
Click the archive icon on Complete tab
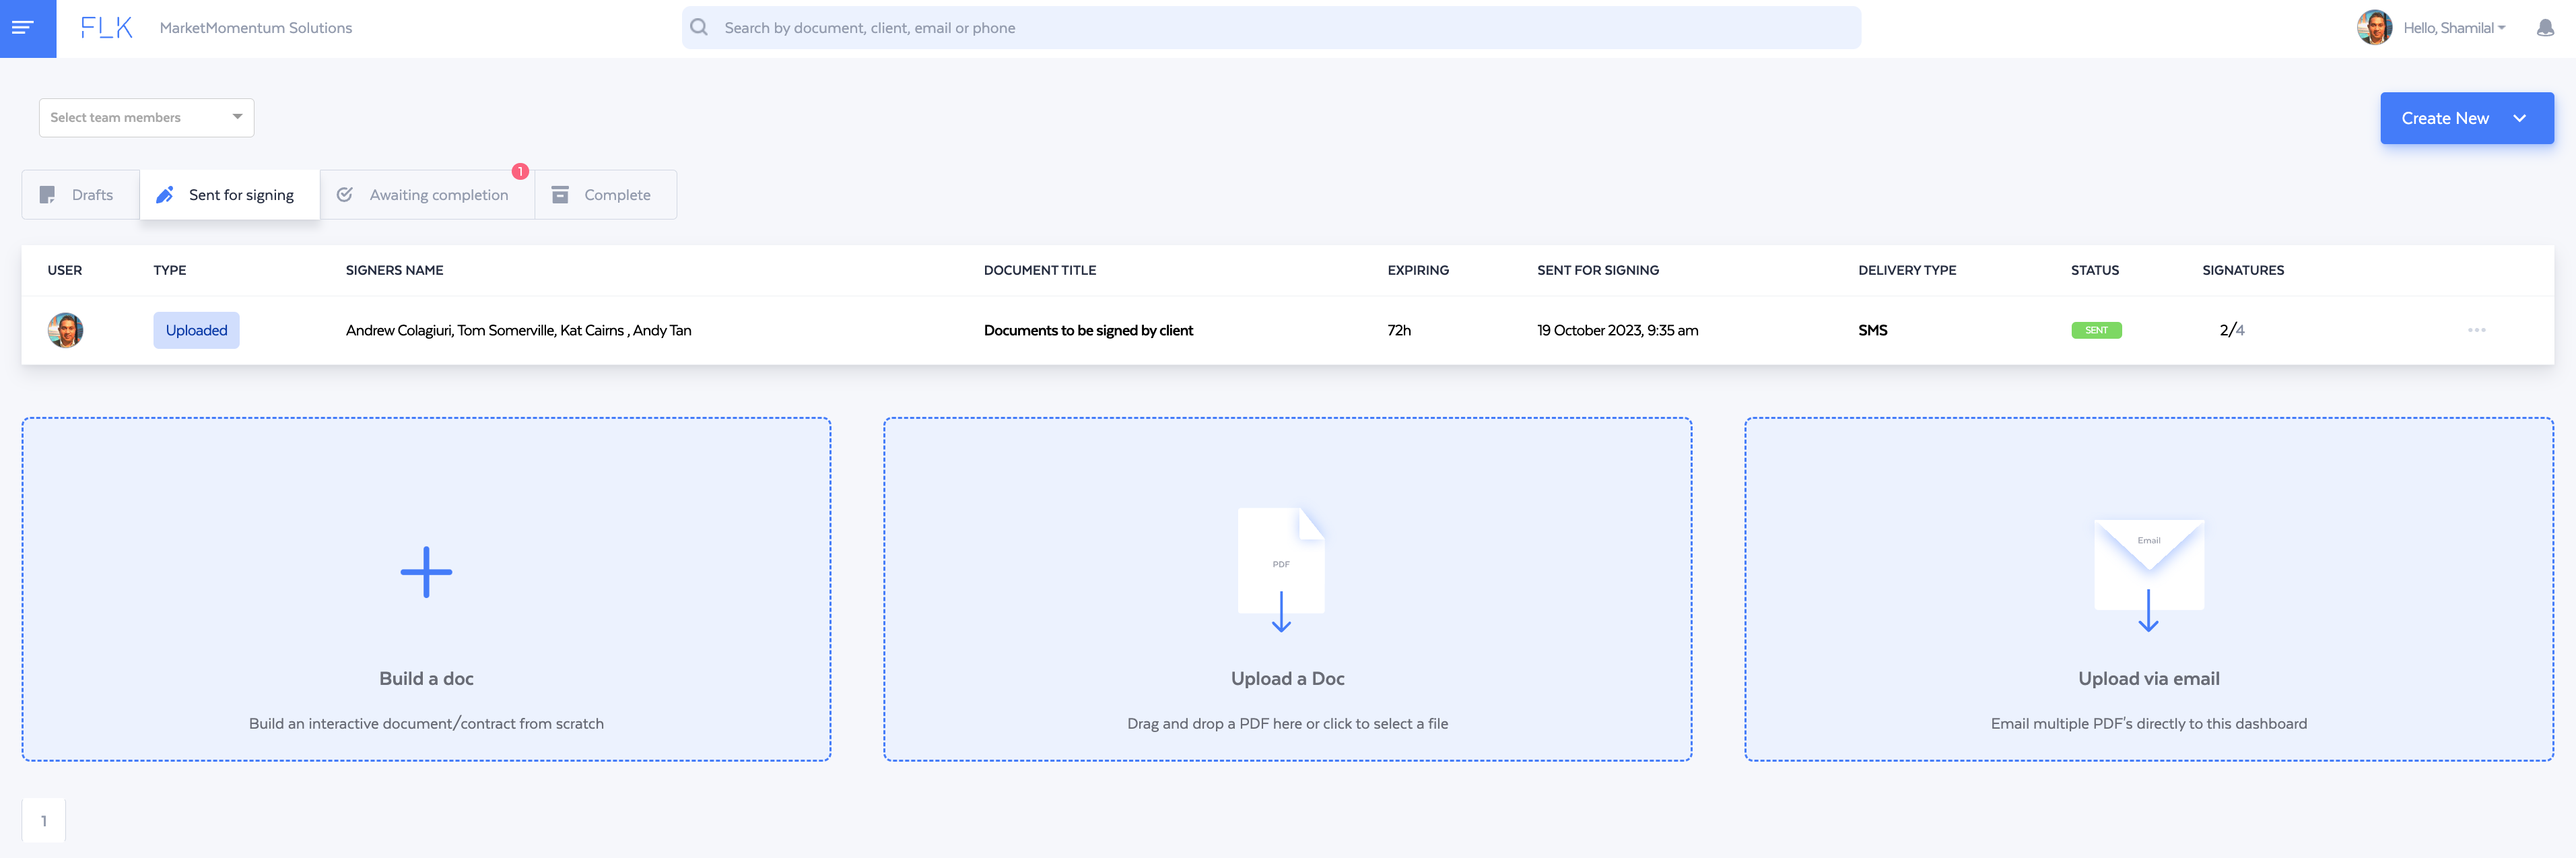(x=560, y=194)
